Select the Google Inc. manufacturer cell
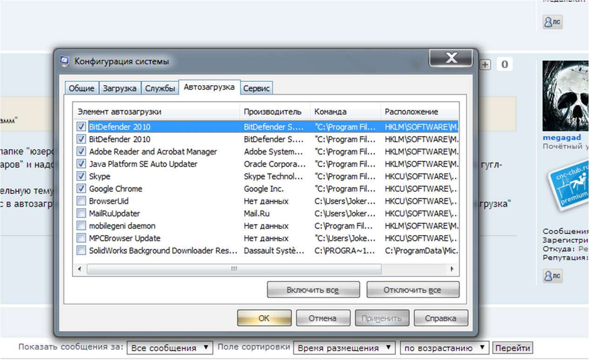This screenshot has height=364, width=589. (x=263, y=189)
